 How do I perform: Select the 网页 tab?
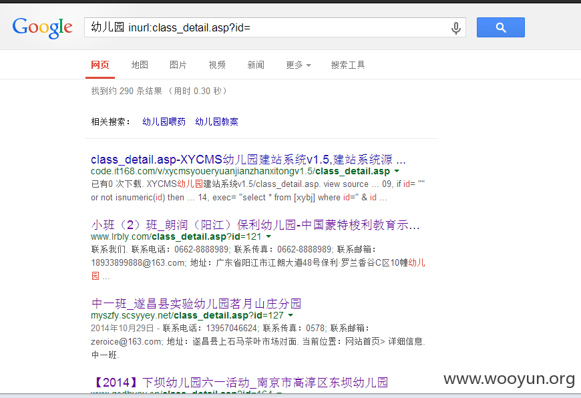100,65
